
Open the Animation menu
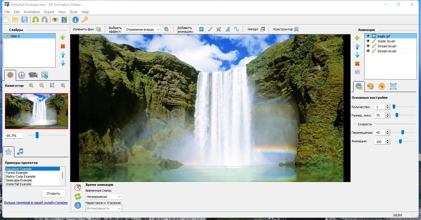pyautogui.click(x=32, y=12)
